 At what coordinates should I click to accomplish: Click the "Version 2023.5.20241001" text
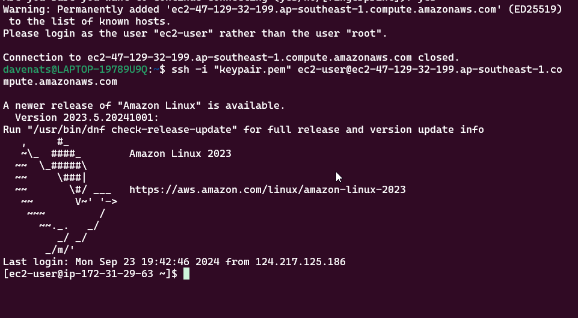click(87, 118)
